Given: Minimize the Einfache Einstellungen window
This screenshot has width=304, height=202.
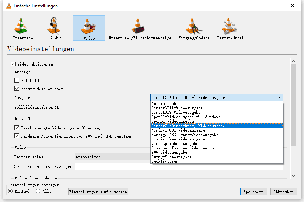Looking at the screenshot, I should pos(259,6).
